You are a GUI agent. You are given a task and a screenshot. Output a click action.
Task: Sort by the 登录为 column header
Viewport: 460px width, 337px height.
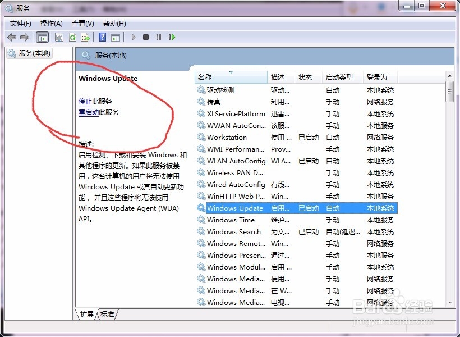pyautogui.click(x=380, y=78)
